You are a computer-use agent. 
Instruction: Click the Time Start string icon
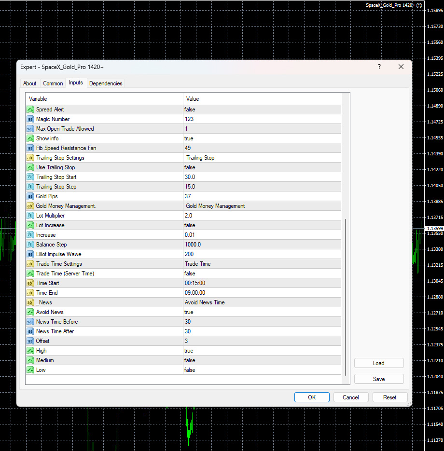click(x=30, y=283)
